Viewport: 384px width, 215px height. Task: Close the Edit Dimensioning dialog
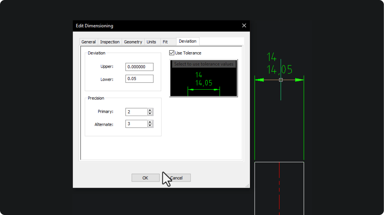[244, 26]
